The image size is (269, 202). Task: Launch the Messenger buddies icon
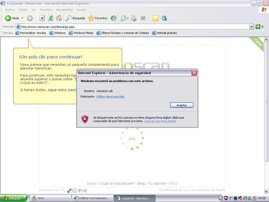pyautogui.click(x=164, y=18)
